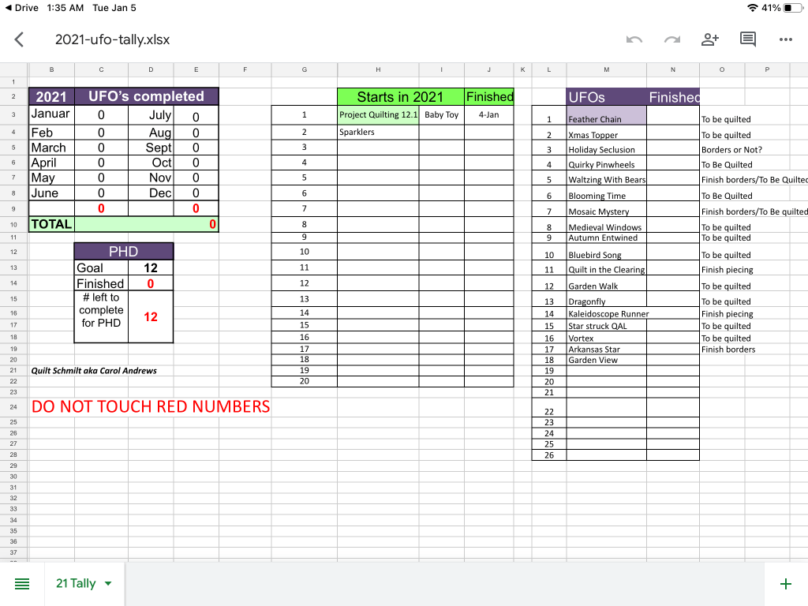
Task: Open the share/add people icon
Action: (710, 39)
